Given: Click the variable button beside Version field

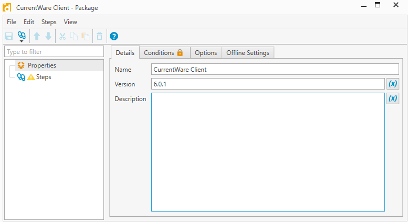Looking at the screenshot, I should click(x=392, y=84).
